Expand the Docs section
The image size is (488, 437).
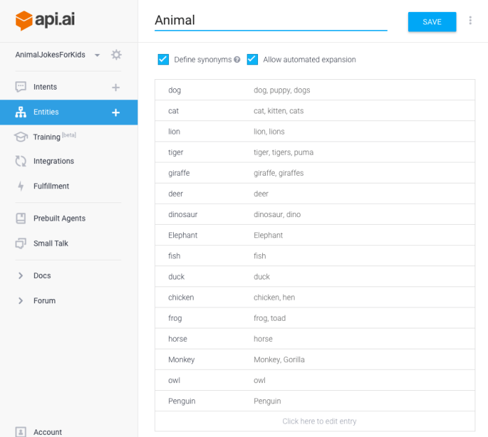[21, 276]
